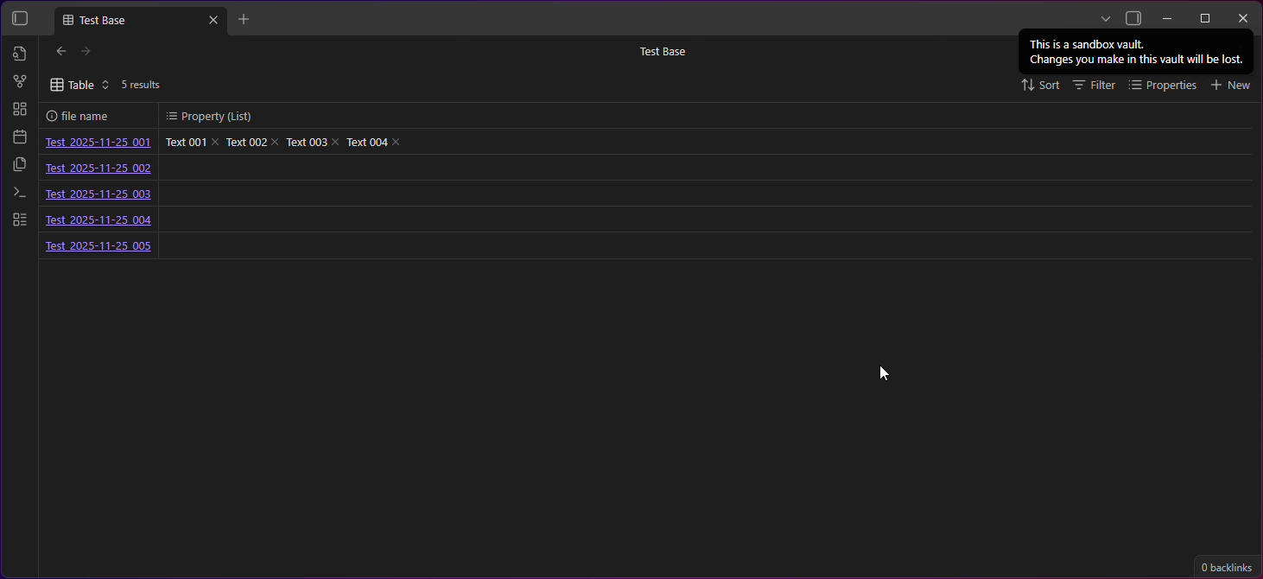
Task: Open the terminal icon in the sidebar
Action: click(x=19, y=191)
